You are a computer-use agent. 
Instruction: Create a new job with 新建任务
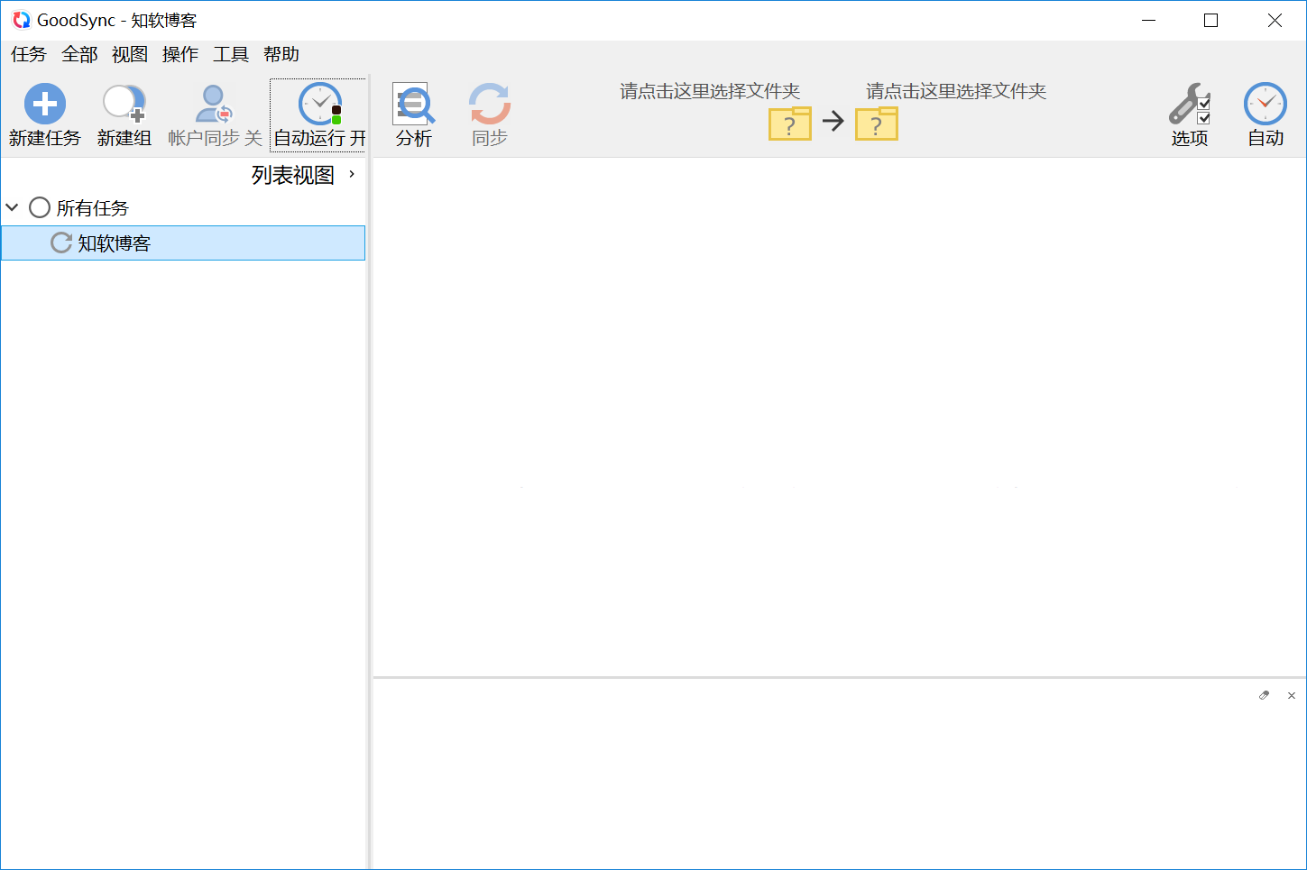(x=44, y=114)
